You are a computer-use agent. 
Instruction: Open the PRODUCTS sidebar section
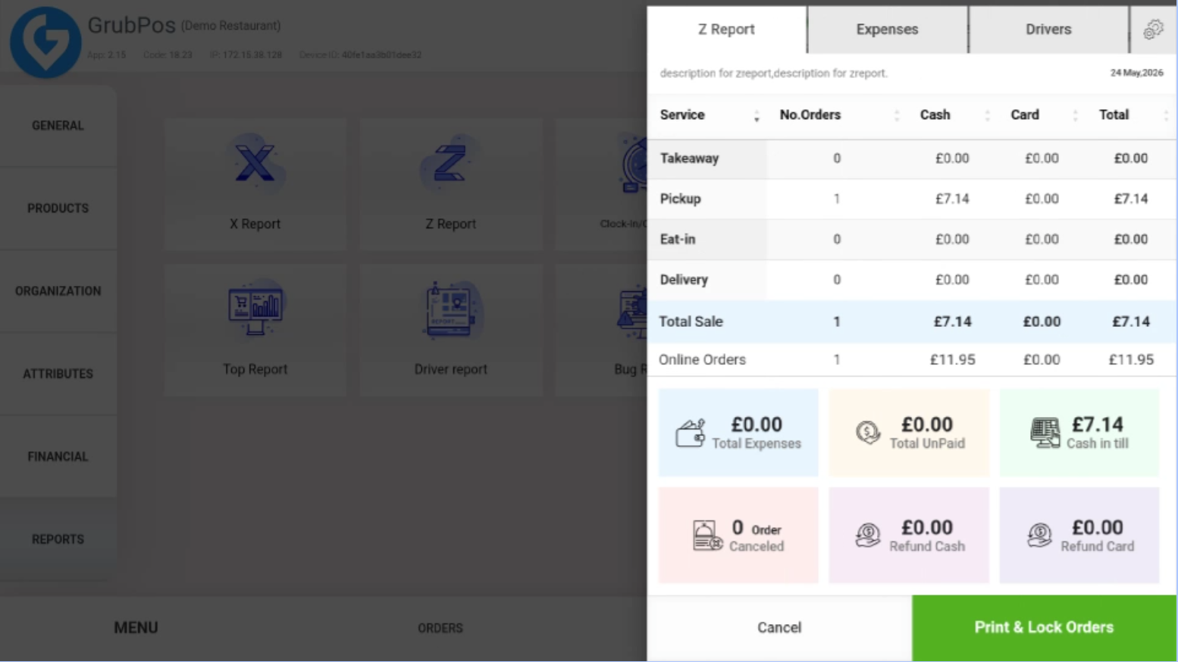[x=58, y=208]
